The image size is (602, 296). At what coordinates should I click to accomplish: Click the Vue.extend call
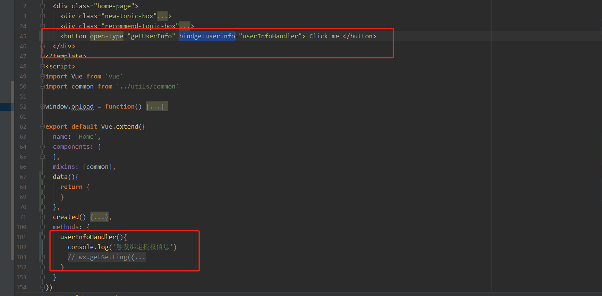coord(123,126)
